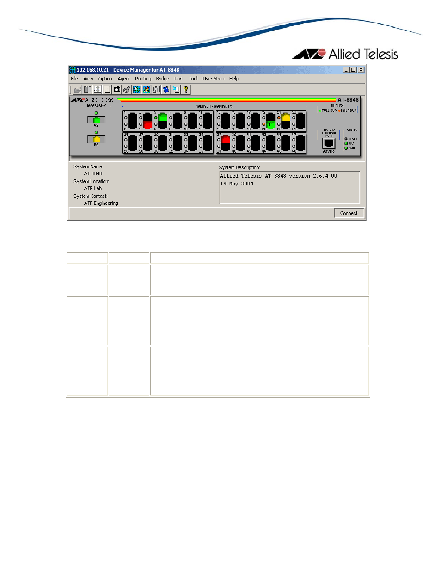Minimize the Device Manager window
Screen dimensions: 441x571
(346, 70)
